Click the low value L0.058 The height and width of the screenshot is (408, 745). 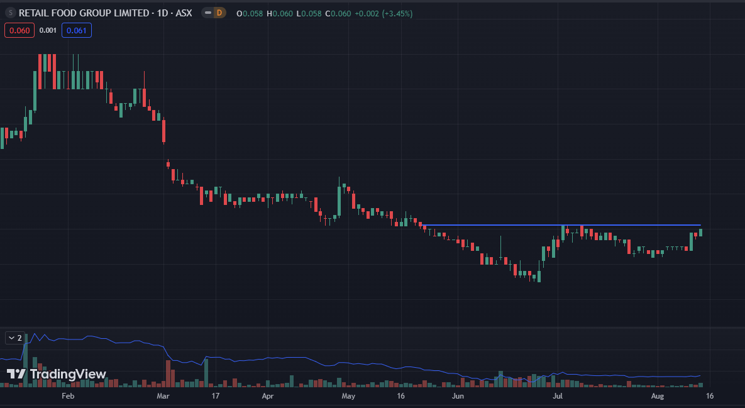point(309,13)
